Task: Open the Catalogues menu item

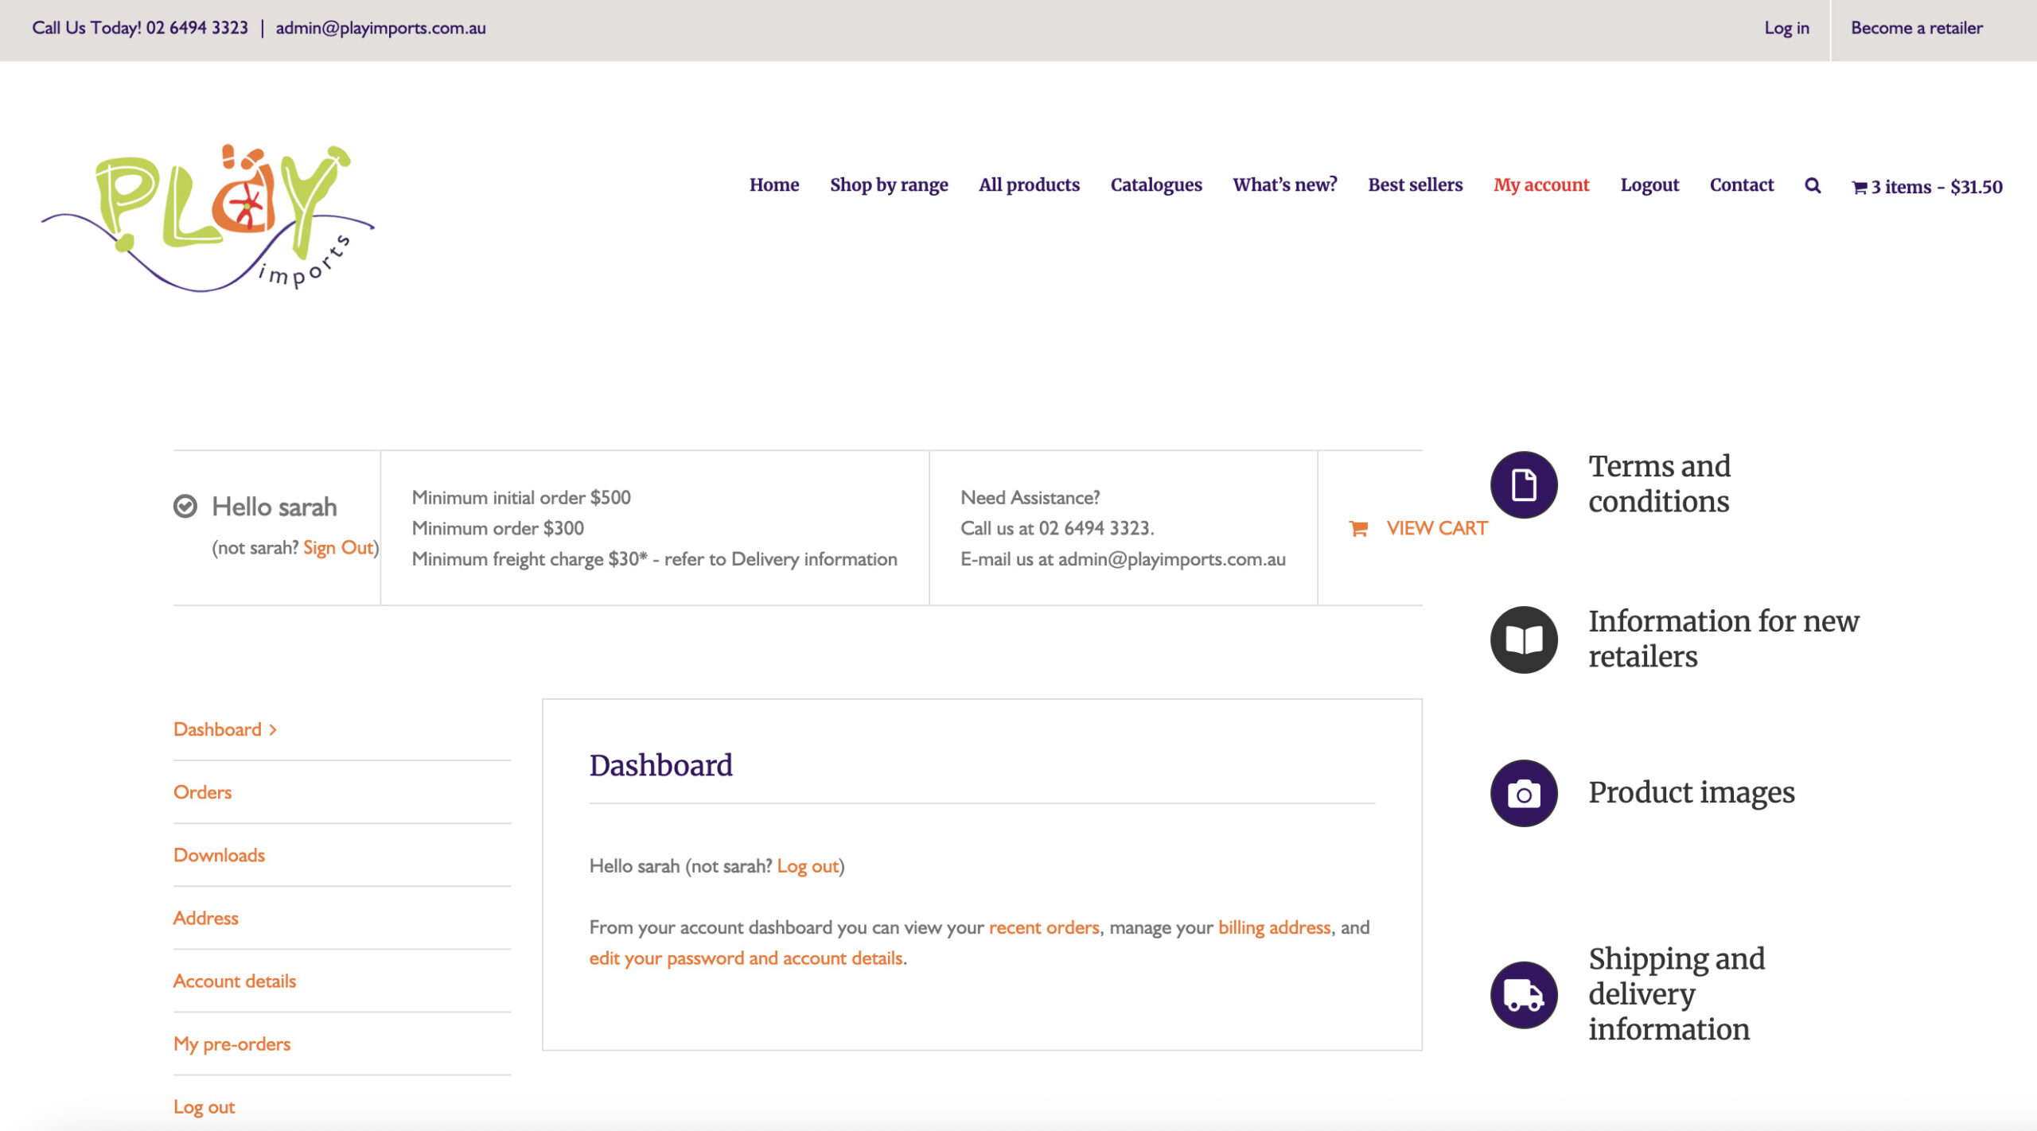Action: pos(1155,185)
